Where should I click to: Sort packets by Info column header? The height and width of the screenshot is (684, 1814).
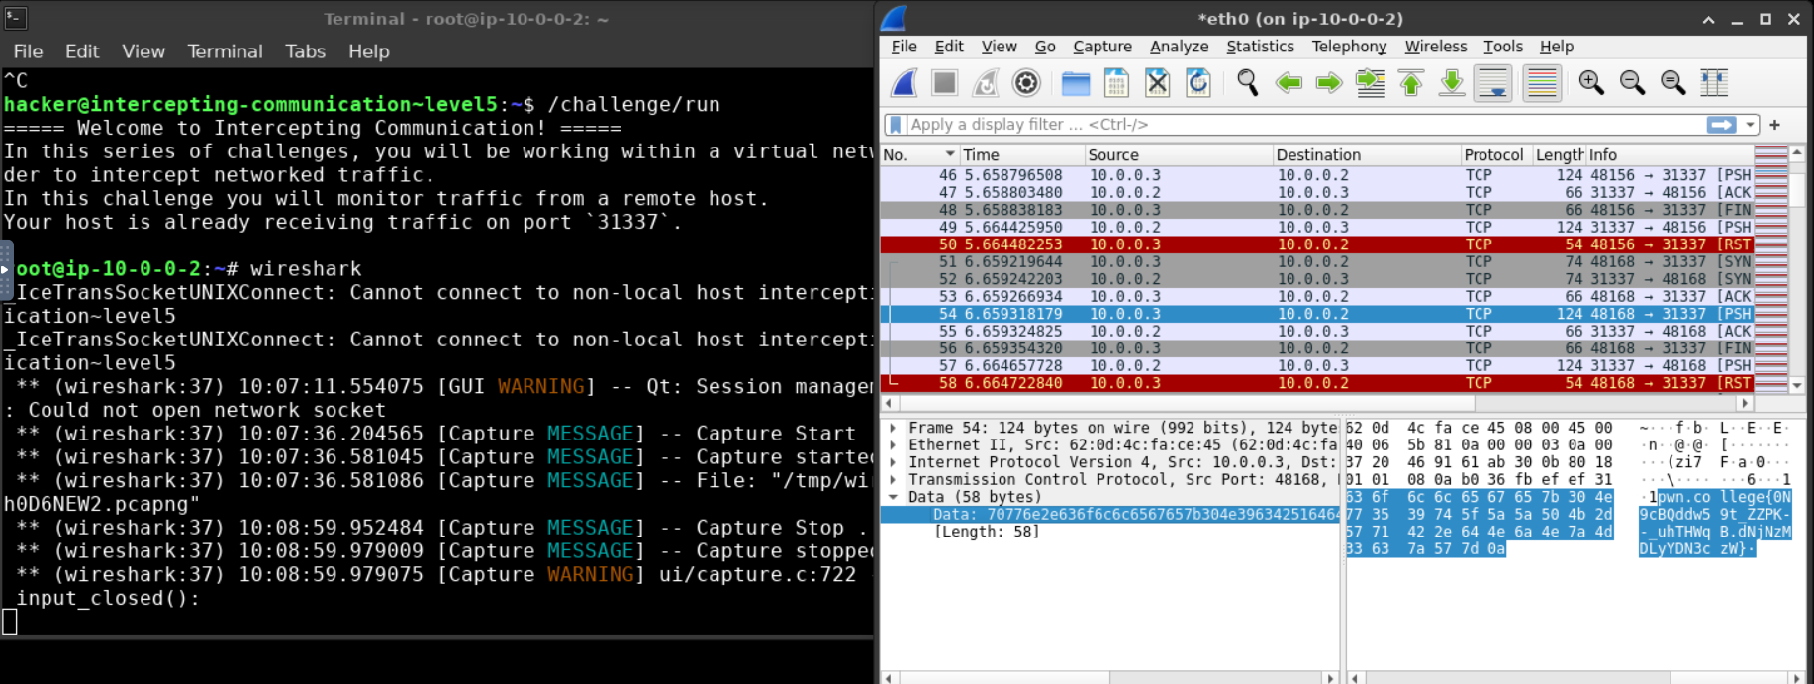click(1670, 154)
